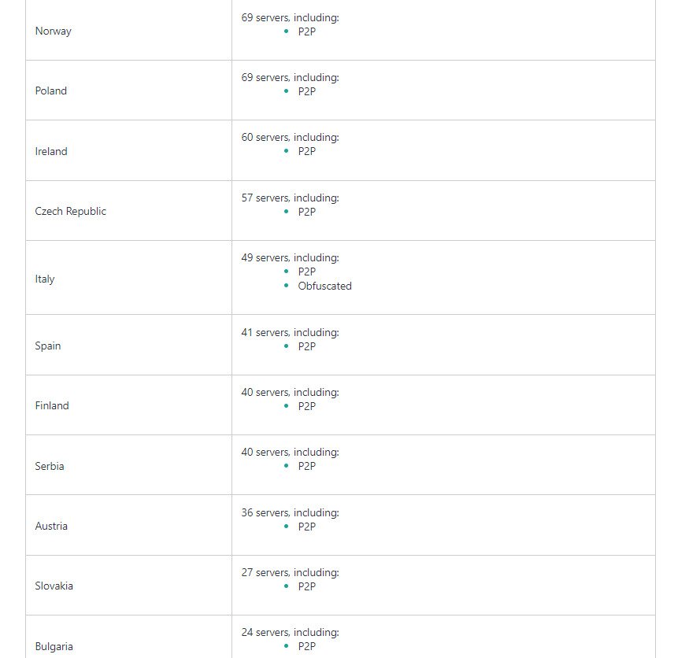
Task: Select the Poland table entry
Action: tap(51, 91)
